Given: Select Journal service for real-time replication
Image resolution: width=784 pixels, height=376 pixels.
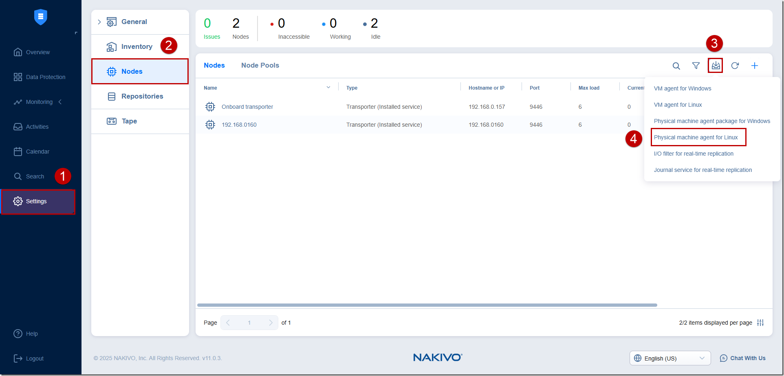Looking at the screenshot, I should click(x=703, y=170).
